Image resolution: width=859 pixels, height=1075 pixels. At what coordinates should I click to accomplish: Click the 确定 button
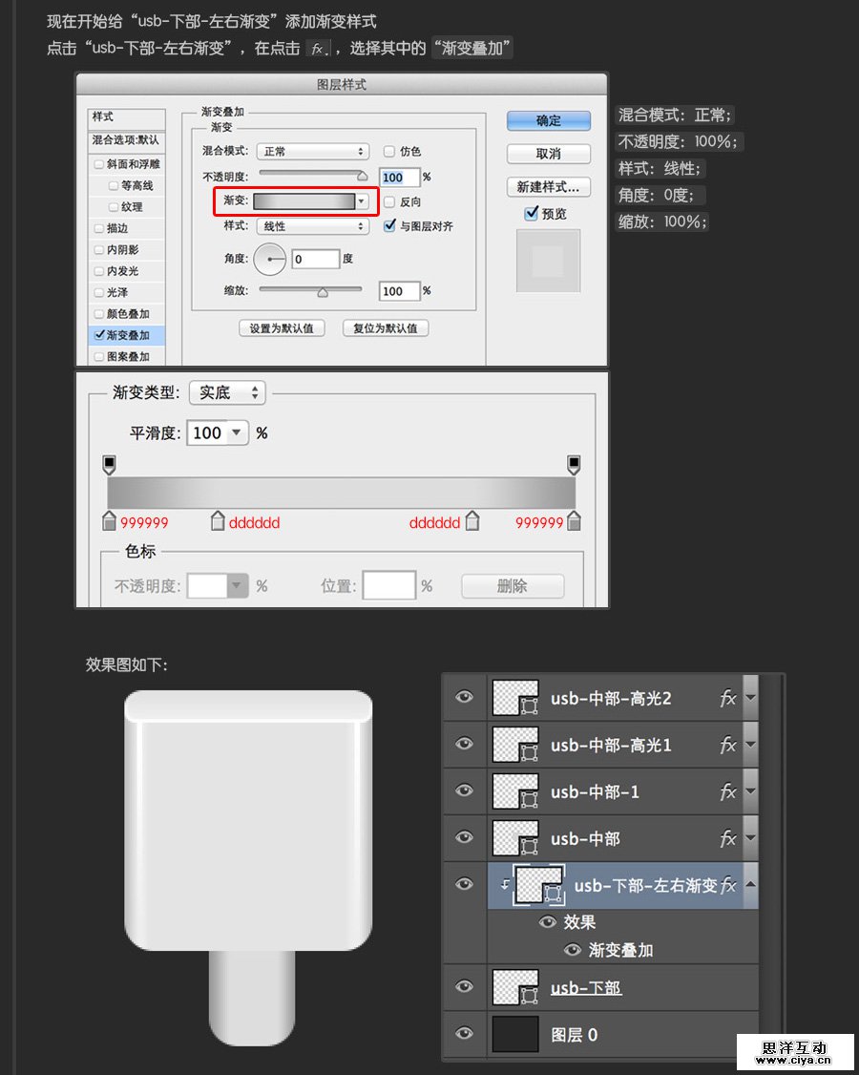(x=548, y=120)
